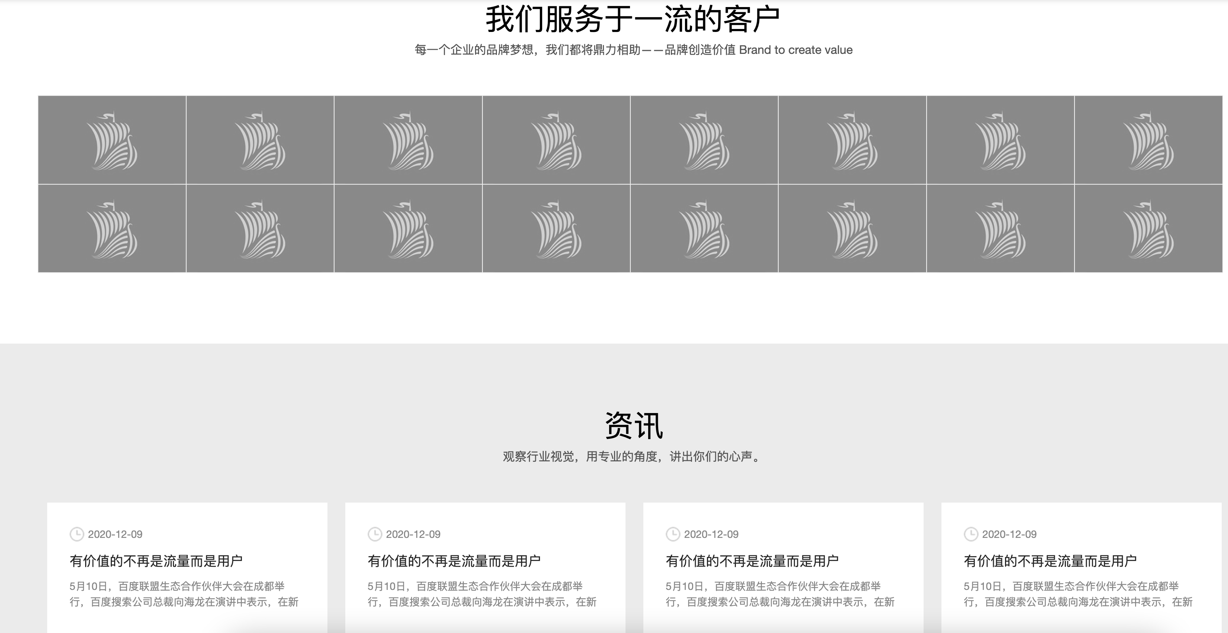Screen dimensions: 1228x633
Task: Click the clock icon in third news card
Action: (x=673, y=535)
